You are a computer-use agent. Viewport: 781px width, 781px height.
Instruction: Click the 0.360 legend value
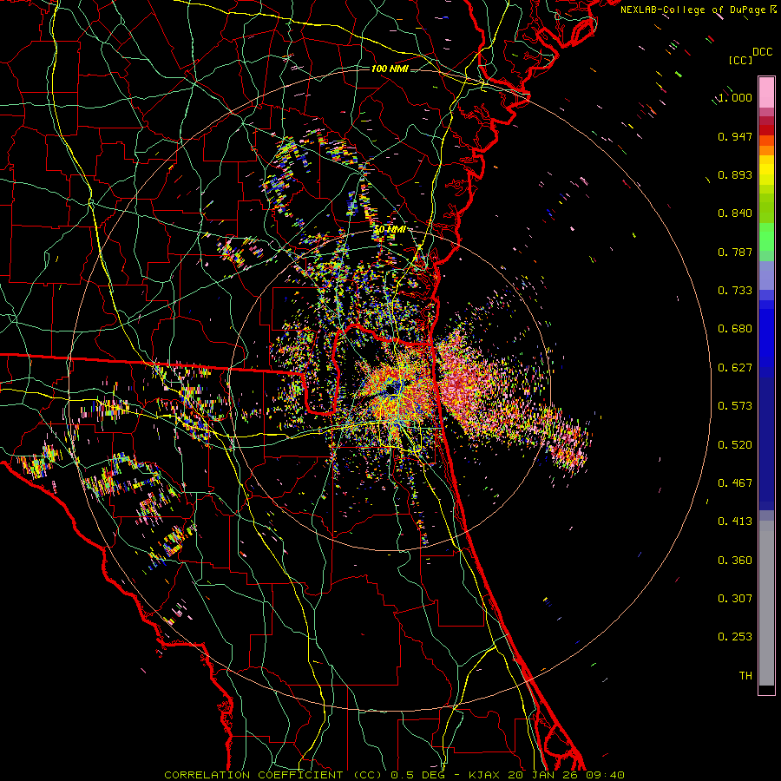pos(735,561)
